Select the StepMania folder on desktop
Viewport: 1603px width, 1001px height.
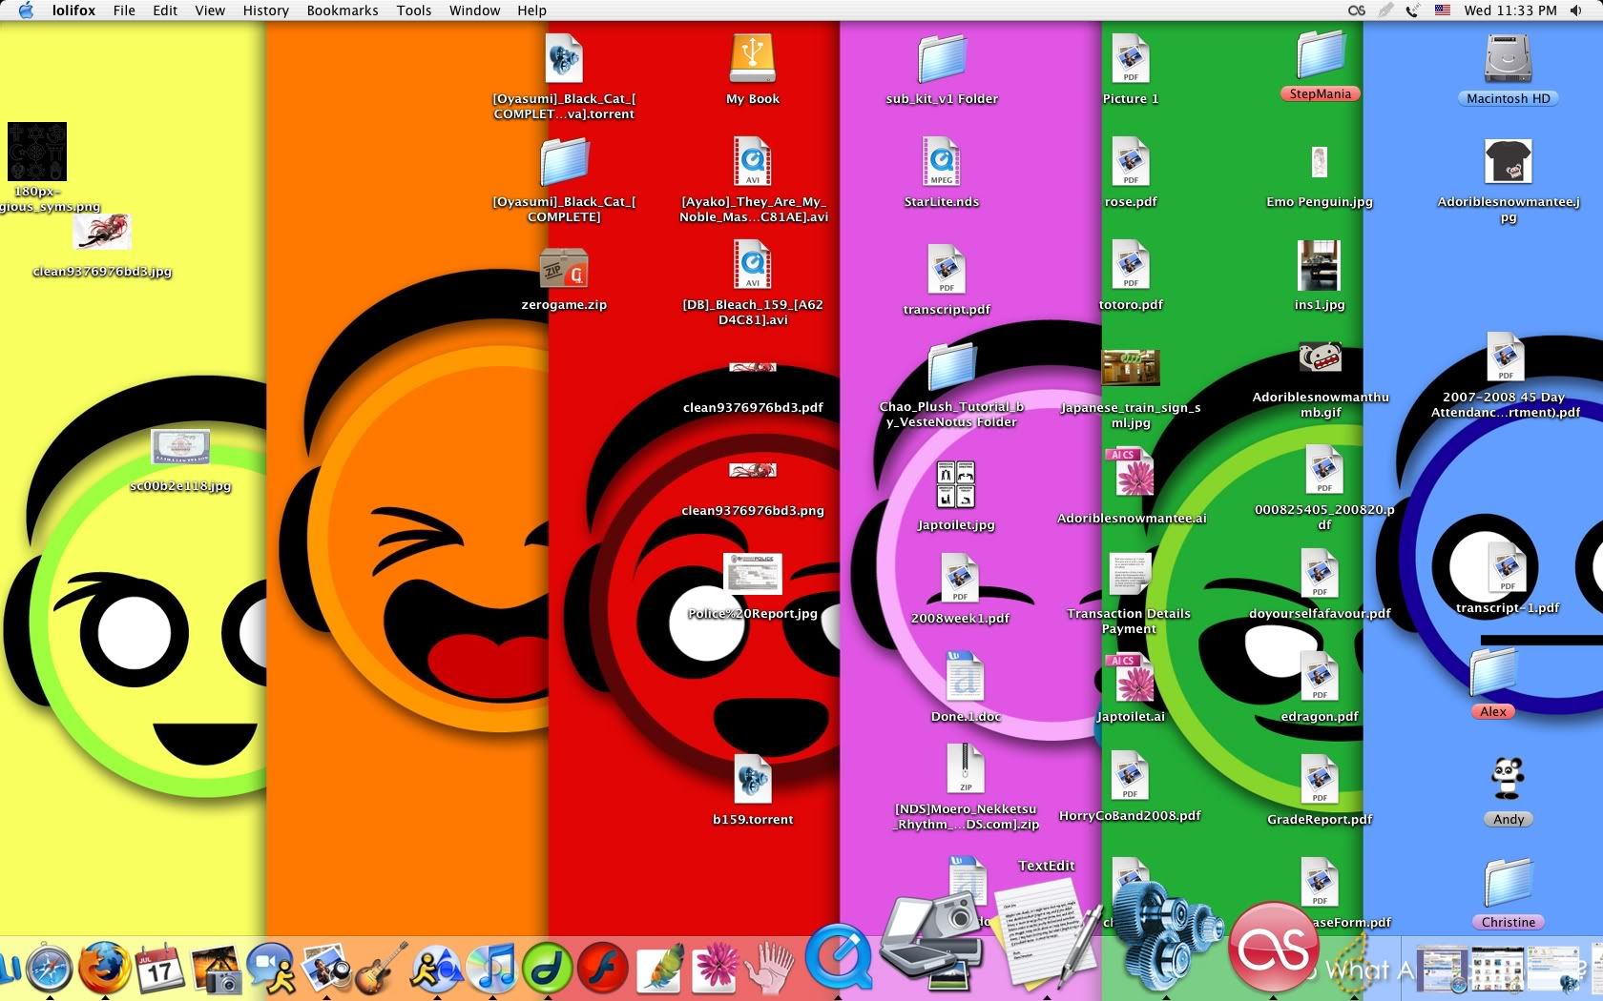(x=1320, y=55)
